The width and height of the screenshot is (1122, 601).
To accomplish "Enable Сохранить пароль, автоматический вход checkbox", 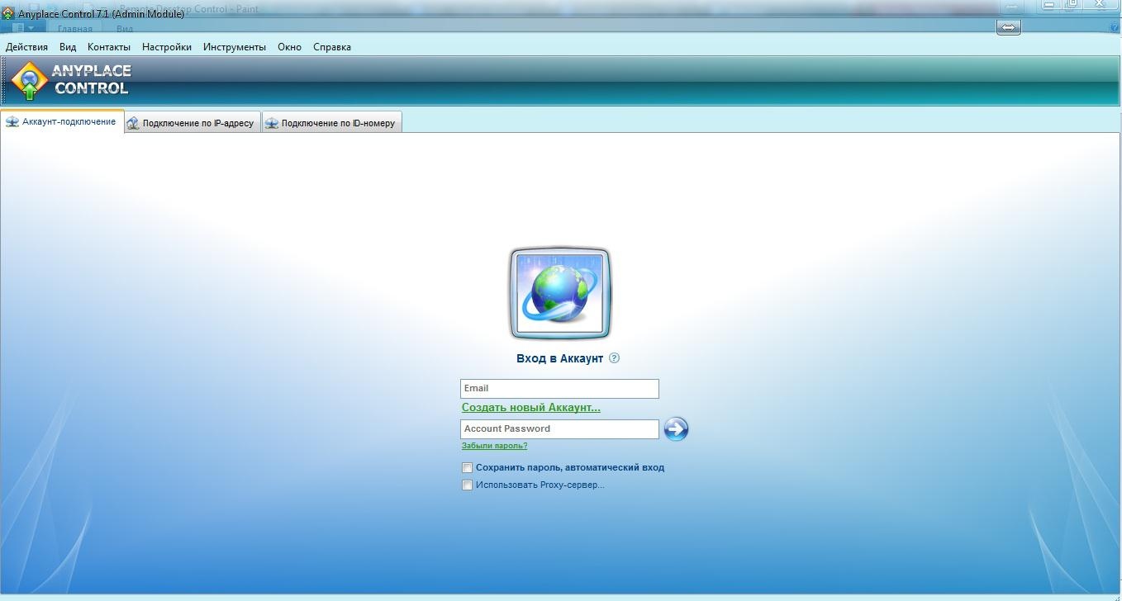I will 467,467.
